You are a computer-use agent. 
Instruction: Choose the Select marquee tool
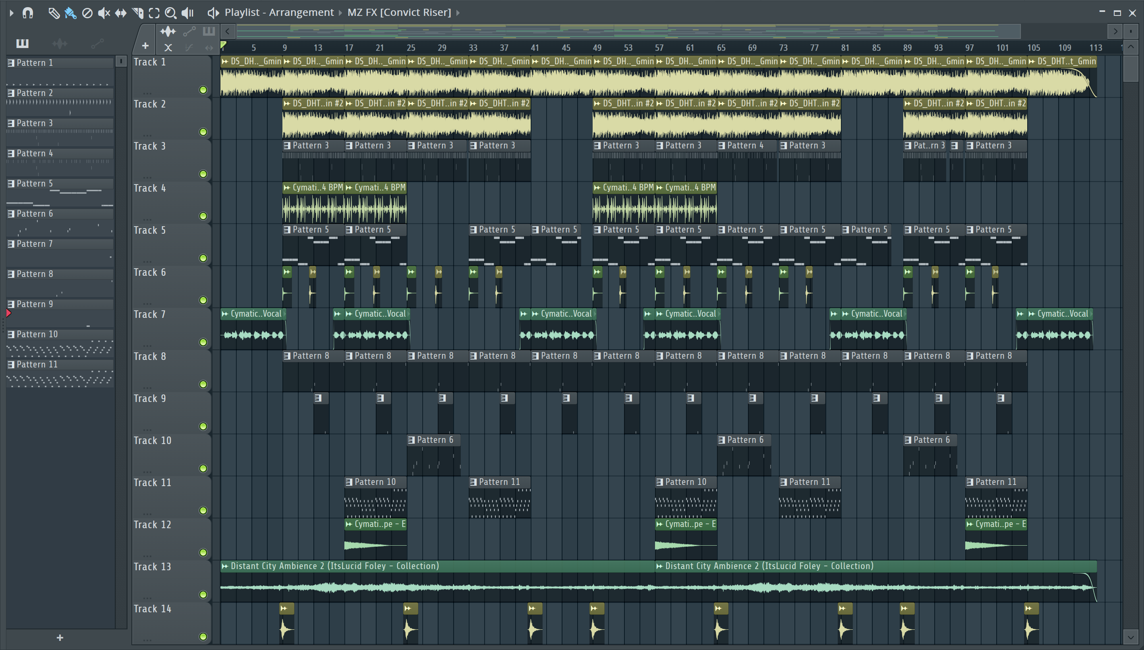click(154, 13)
